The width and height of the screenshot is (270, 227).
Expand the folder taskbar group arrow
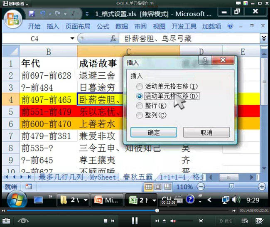point(86,200)
